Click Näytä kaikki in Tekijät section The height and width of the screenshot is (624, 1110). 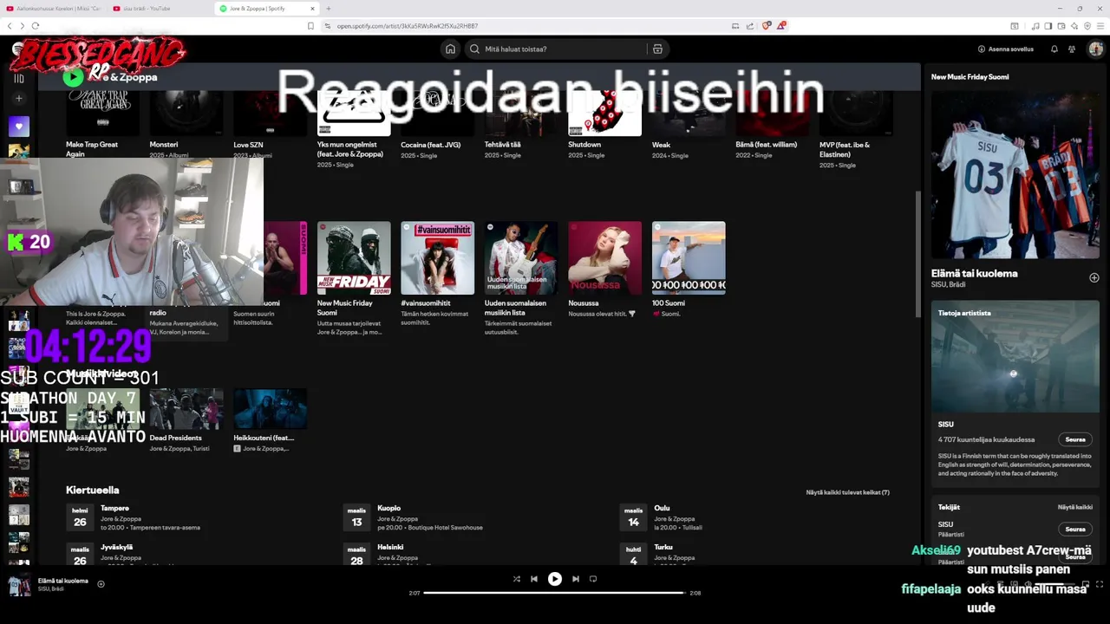pos(1075,507)
